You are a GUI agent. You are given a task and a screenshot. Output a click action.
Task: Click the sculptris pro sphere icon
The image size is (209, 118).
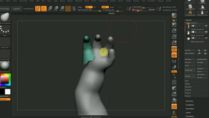pyautogui.click(x=74, y=9)
